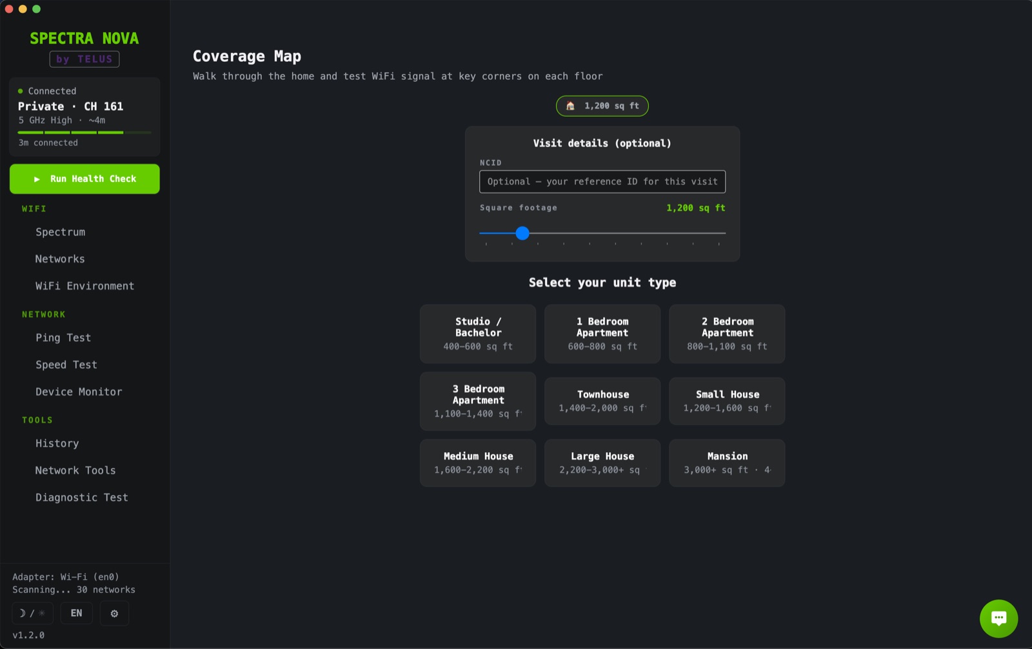The width and height of the screenshot is (1032, 649).
Task: Open Network Tools
Action: [75, 470]
